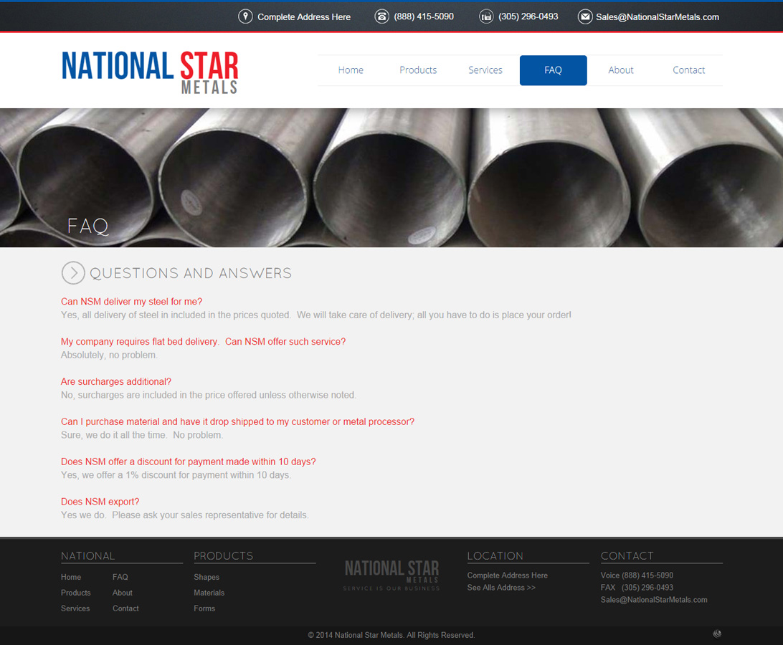Open the About menu item

621,70
